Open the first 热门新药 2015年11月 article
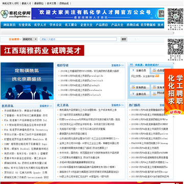This screenshot has height=184, width=184. 148,110
